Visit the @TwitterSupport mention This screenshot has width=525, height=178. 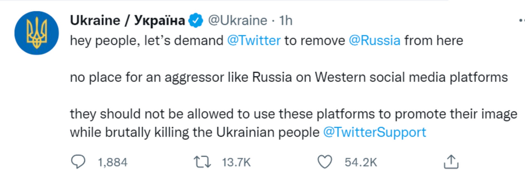pyautogui.click(x=374, y=132)
